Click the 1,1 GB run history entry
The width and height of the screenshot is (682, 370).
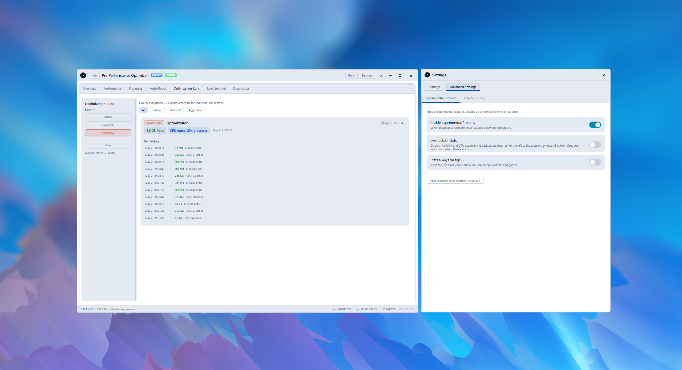tap(275, 204)
